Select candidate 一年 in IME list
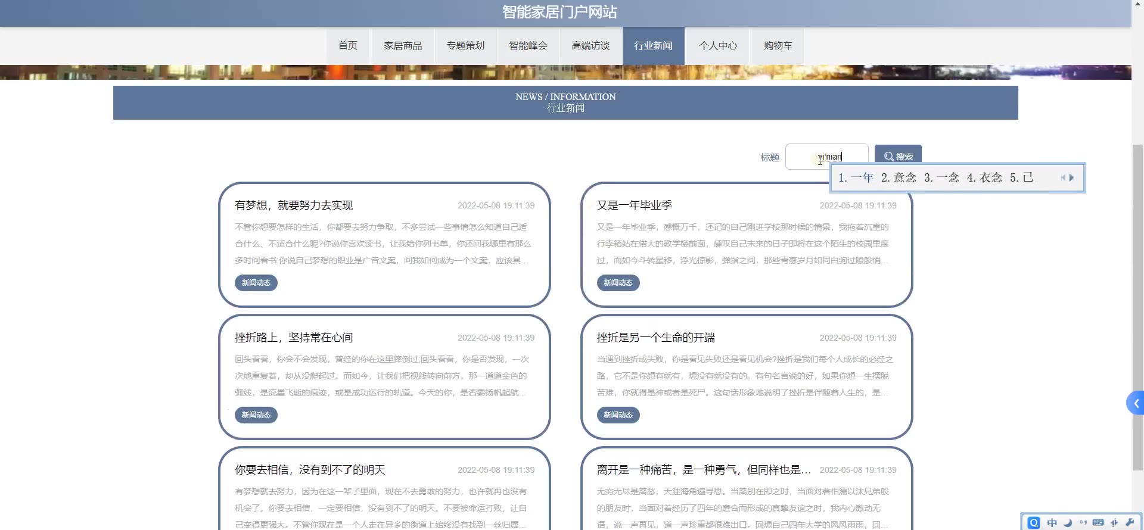Viewport: 1144px width, 530px height. point(862,177)
